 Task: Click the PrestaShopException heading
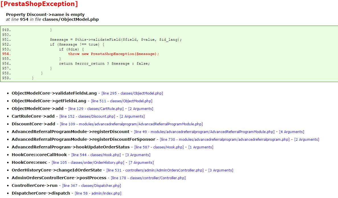[x=39, y=4]
